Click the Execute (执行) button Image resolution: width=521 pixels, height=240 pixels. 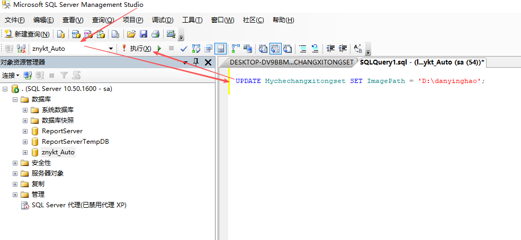tap(137, 49)
